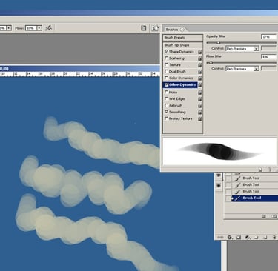Open Flow Jitter Control dropdown
This screenshot has height=271, width=278.
[x=242, y=69]
